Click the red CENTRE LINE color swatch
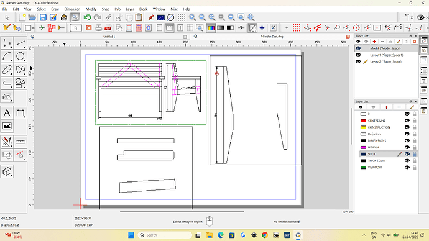The image size is (429, 241). click(363, 120)
